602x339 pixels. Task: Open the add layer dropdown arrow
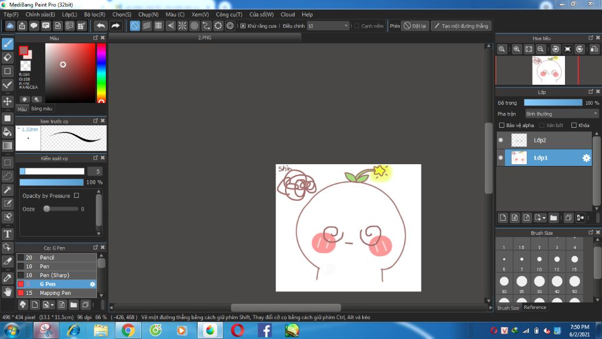[544, 218]
